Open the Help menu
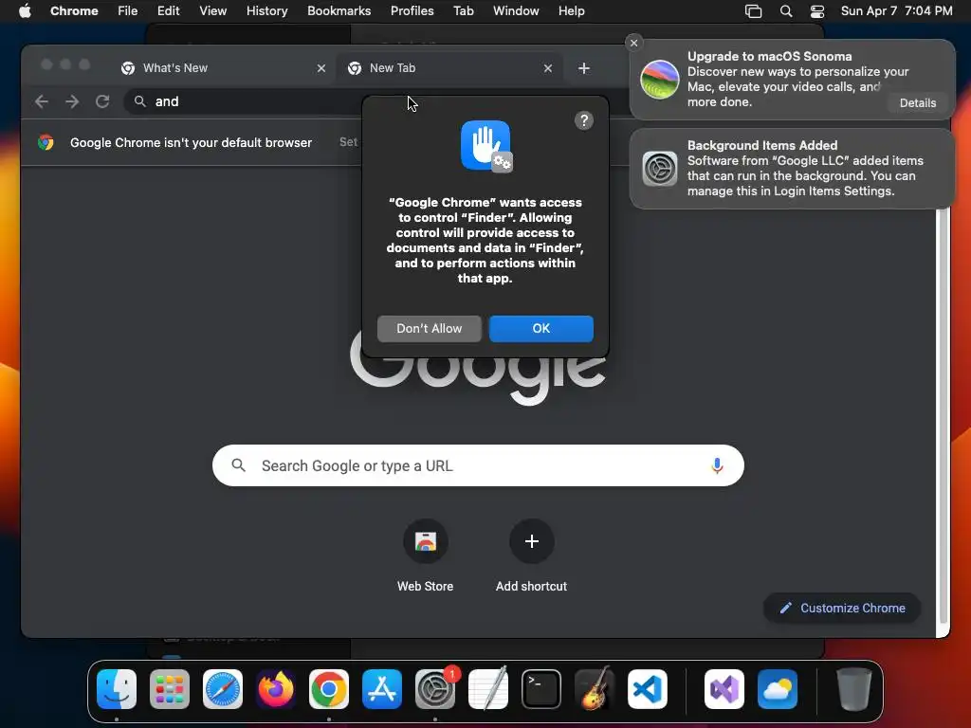971x728 pixels. click(571, 11)
